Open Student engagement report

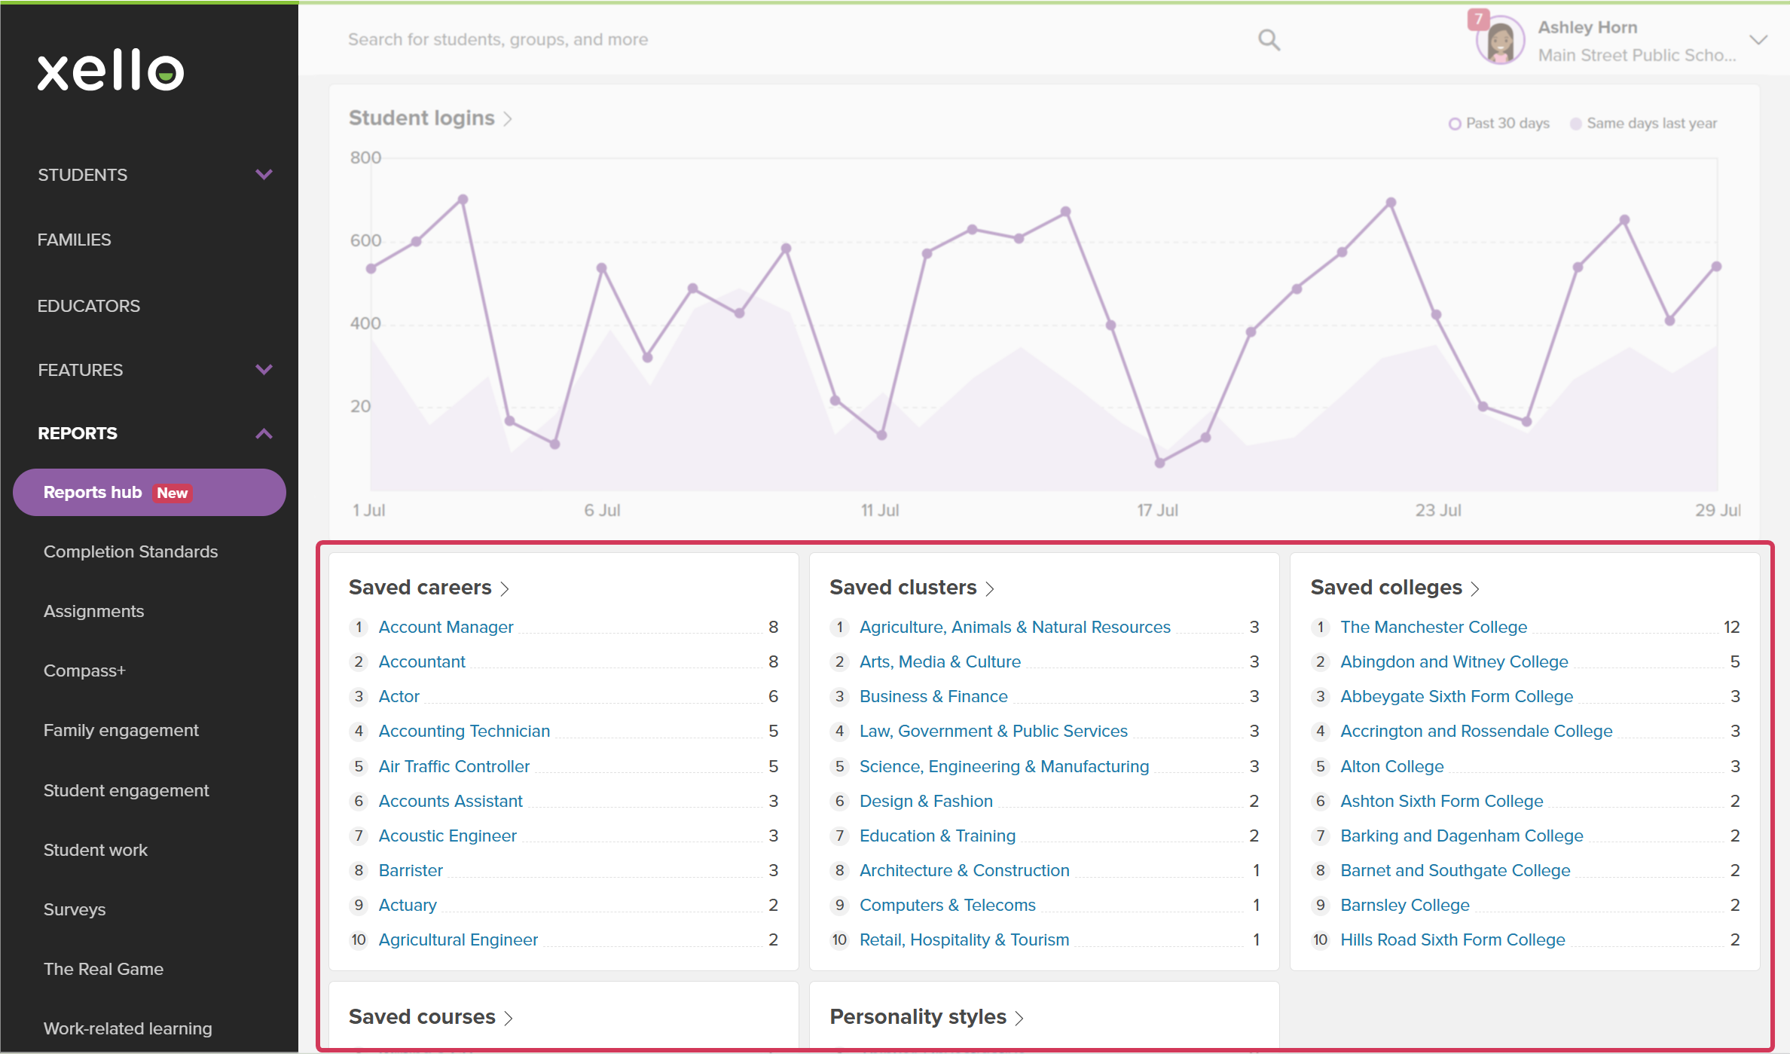pos(127,790)
